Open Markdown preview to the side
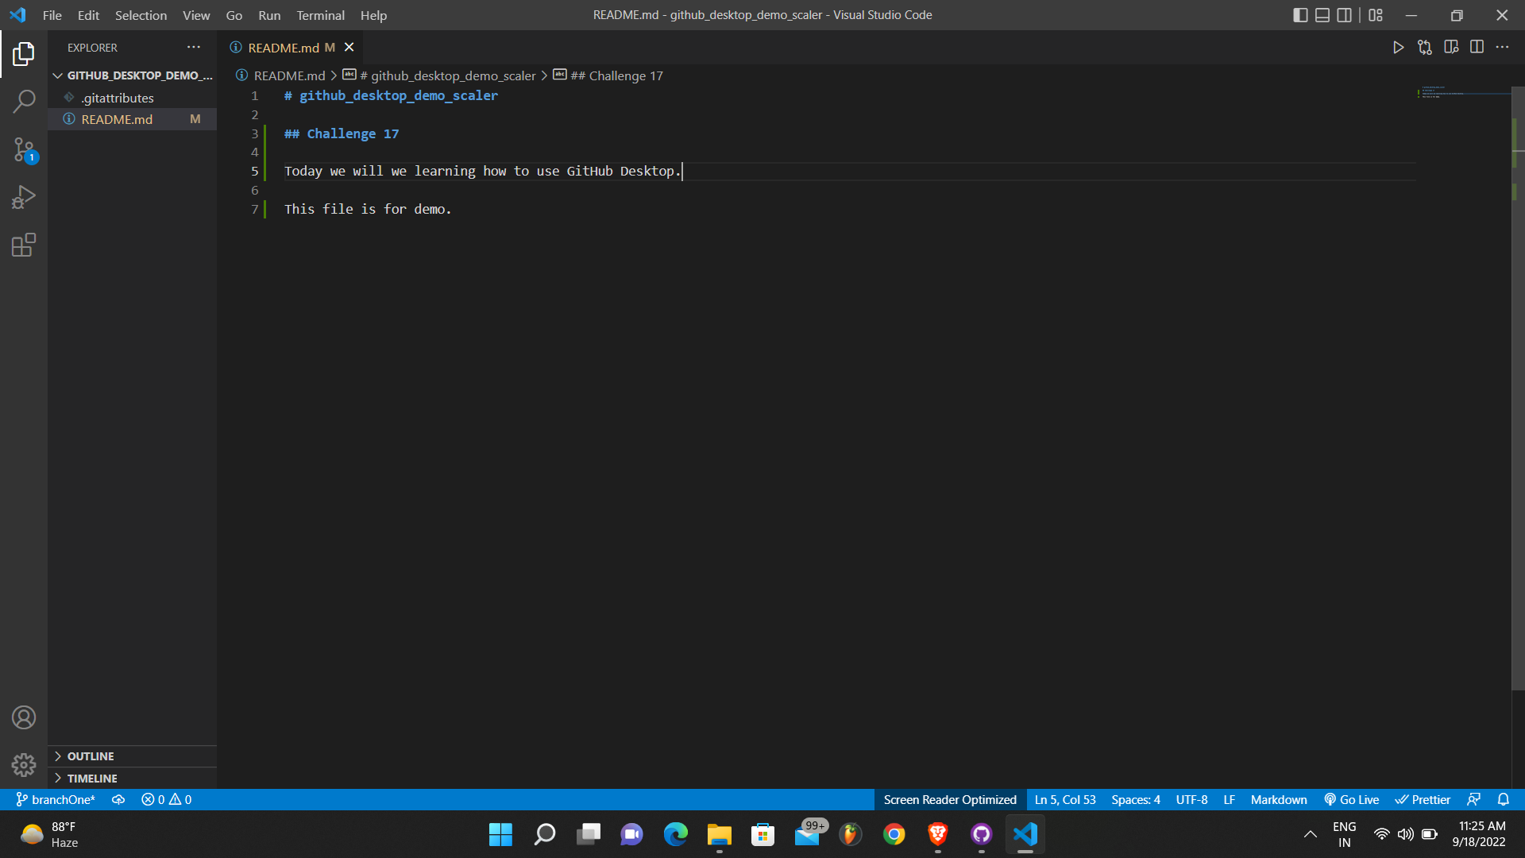The width and height of the screenshot is (1525, 858). click(1453, 47)
